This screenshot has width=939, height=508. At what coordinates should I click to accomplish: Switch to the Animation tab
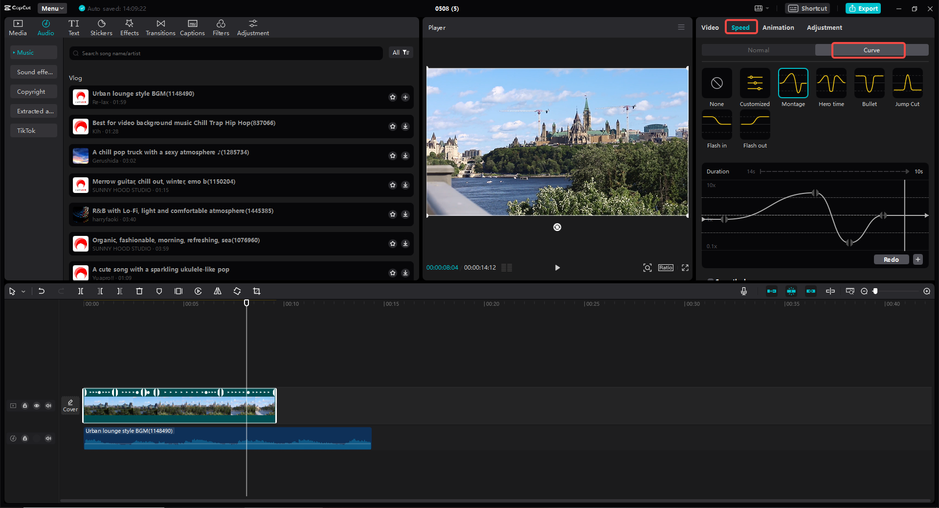[x=778, y=27]
